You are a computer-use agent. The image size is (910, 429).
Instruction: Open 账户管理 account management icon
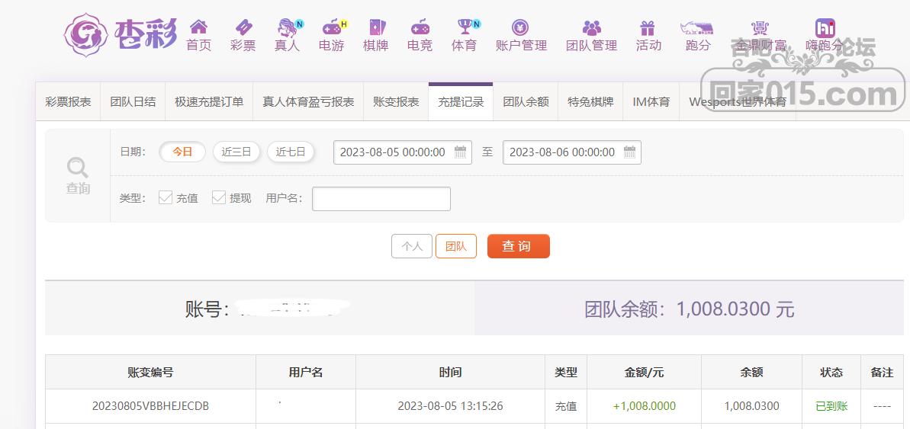(x=521, y=28)
